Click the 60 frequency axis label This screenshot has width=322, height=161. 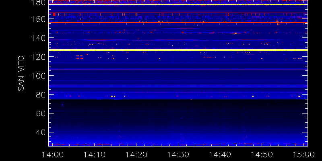[x=41, y=114]
